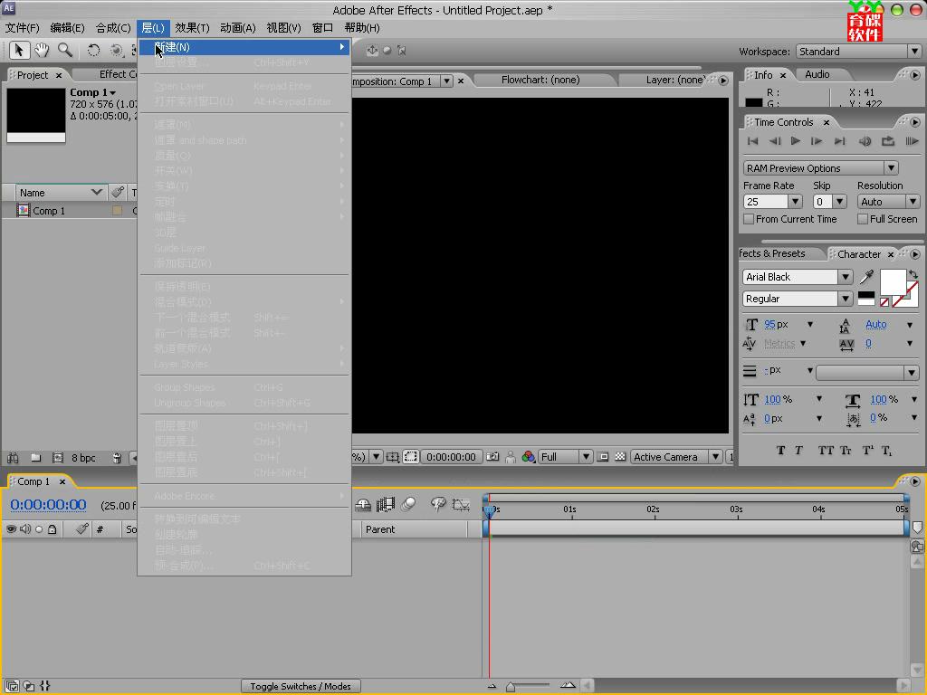The width and height of the screenshot is (927, 695).
Task: Apply All Caps text style
Action: coord(826,451)
